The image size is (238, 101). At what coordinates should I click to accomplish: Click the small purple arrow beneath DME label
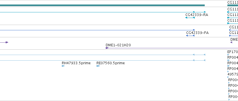click(231, 42)
